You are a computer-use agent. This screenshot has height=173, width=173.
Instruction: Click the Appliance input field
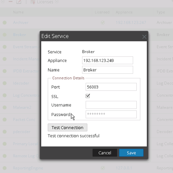(107, 60)
